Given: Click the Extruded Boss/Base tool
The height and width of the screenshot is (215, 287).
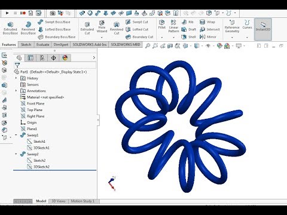Looking at the screenshot, I should pyautogui.click(x=10, y=28).
